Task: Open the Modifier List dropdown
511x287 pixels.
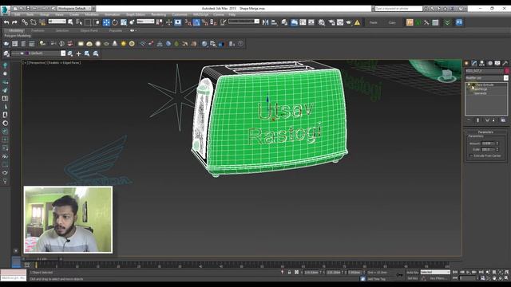Action: pos(486,78)
